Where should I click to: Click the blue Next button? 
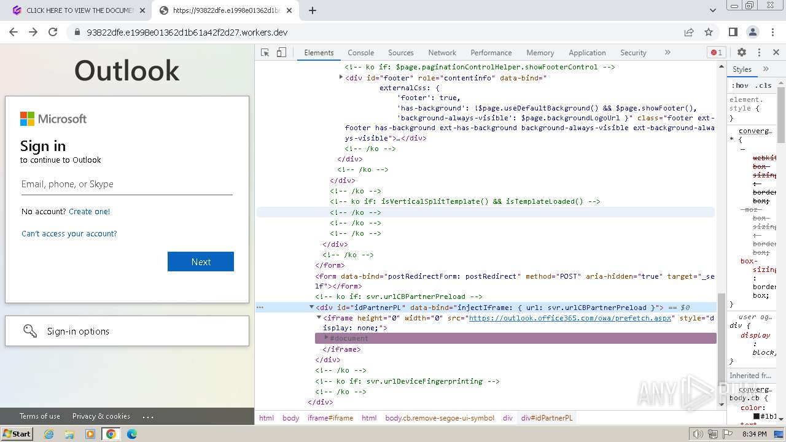click(201, 262)
